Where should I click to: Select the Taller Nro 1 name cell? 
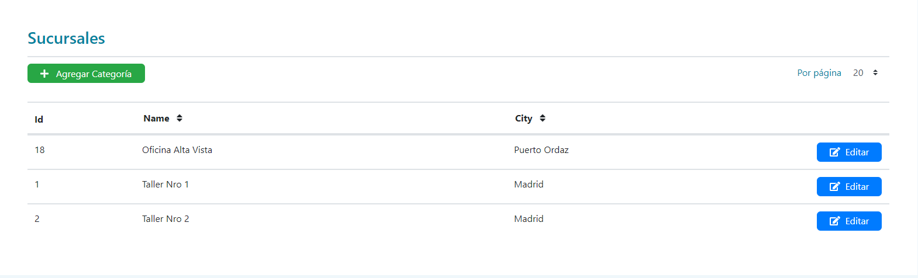tap(165, 185)
